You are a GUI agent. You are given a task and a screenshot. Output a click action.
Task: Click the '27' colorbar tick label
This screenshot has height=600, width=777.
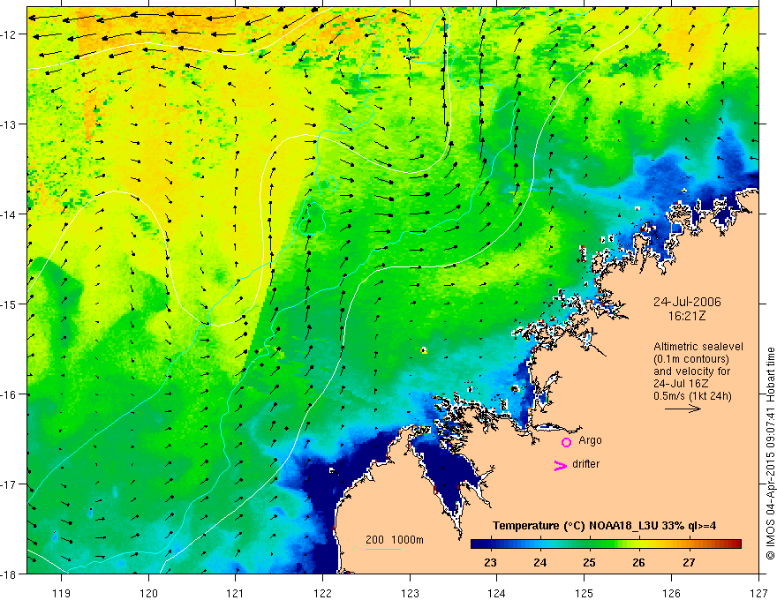pyautogui.click(x=689, y=562)
